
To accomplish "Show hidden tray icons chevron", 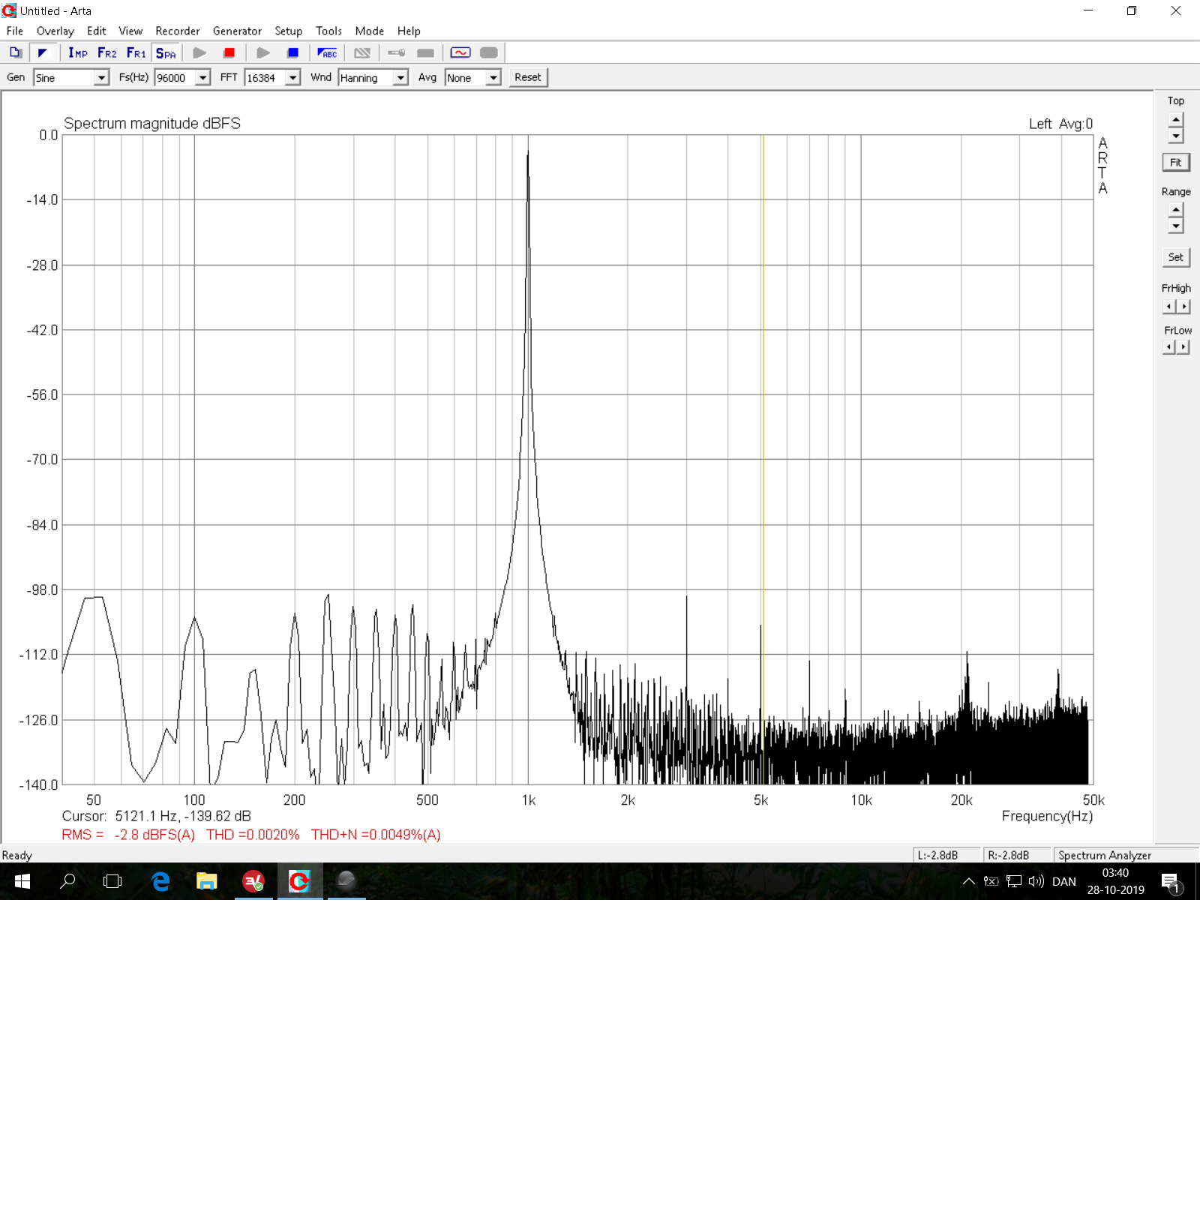I will (x=969, y=881).
